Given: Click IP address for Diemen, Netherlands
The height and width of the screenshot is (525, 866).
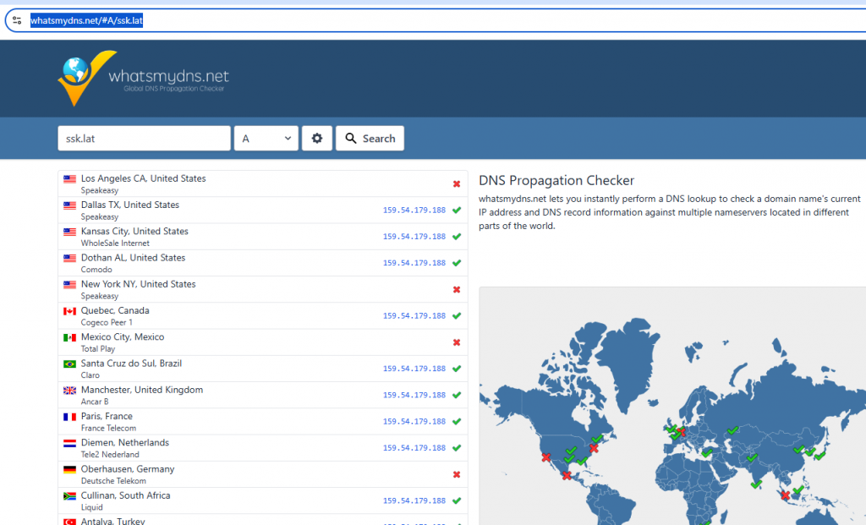Looking at the screenshot, I should (x=414, y=448).
